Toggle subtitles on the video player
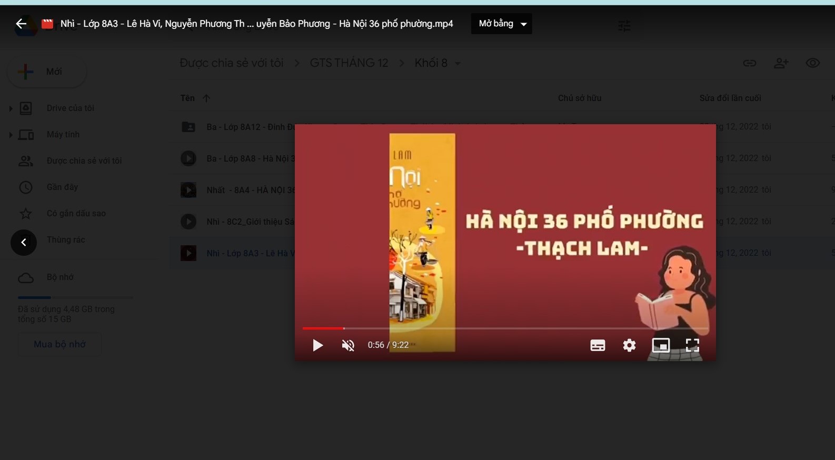 [x=598, y=345]
